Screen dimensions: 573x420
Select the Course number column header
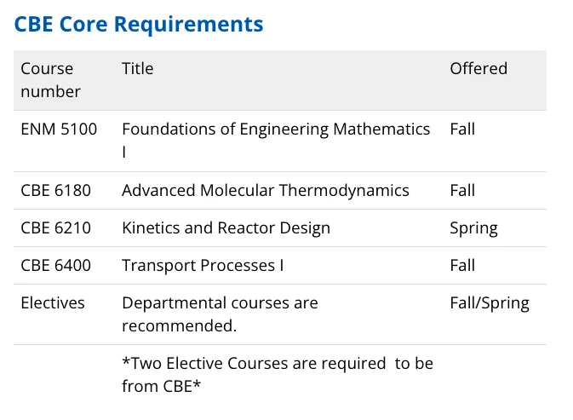point(51,80)
